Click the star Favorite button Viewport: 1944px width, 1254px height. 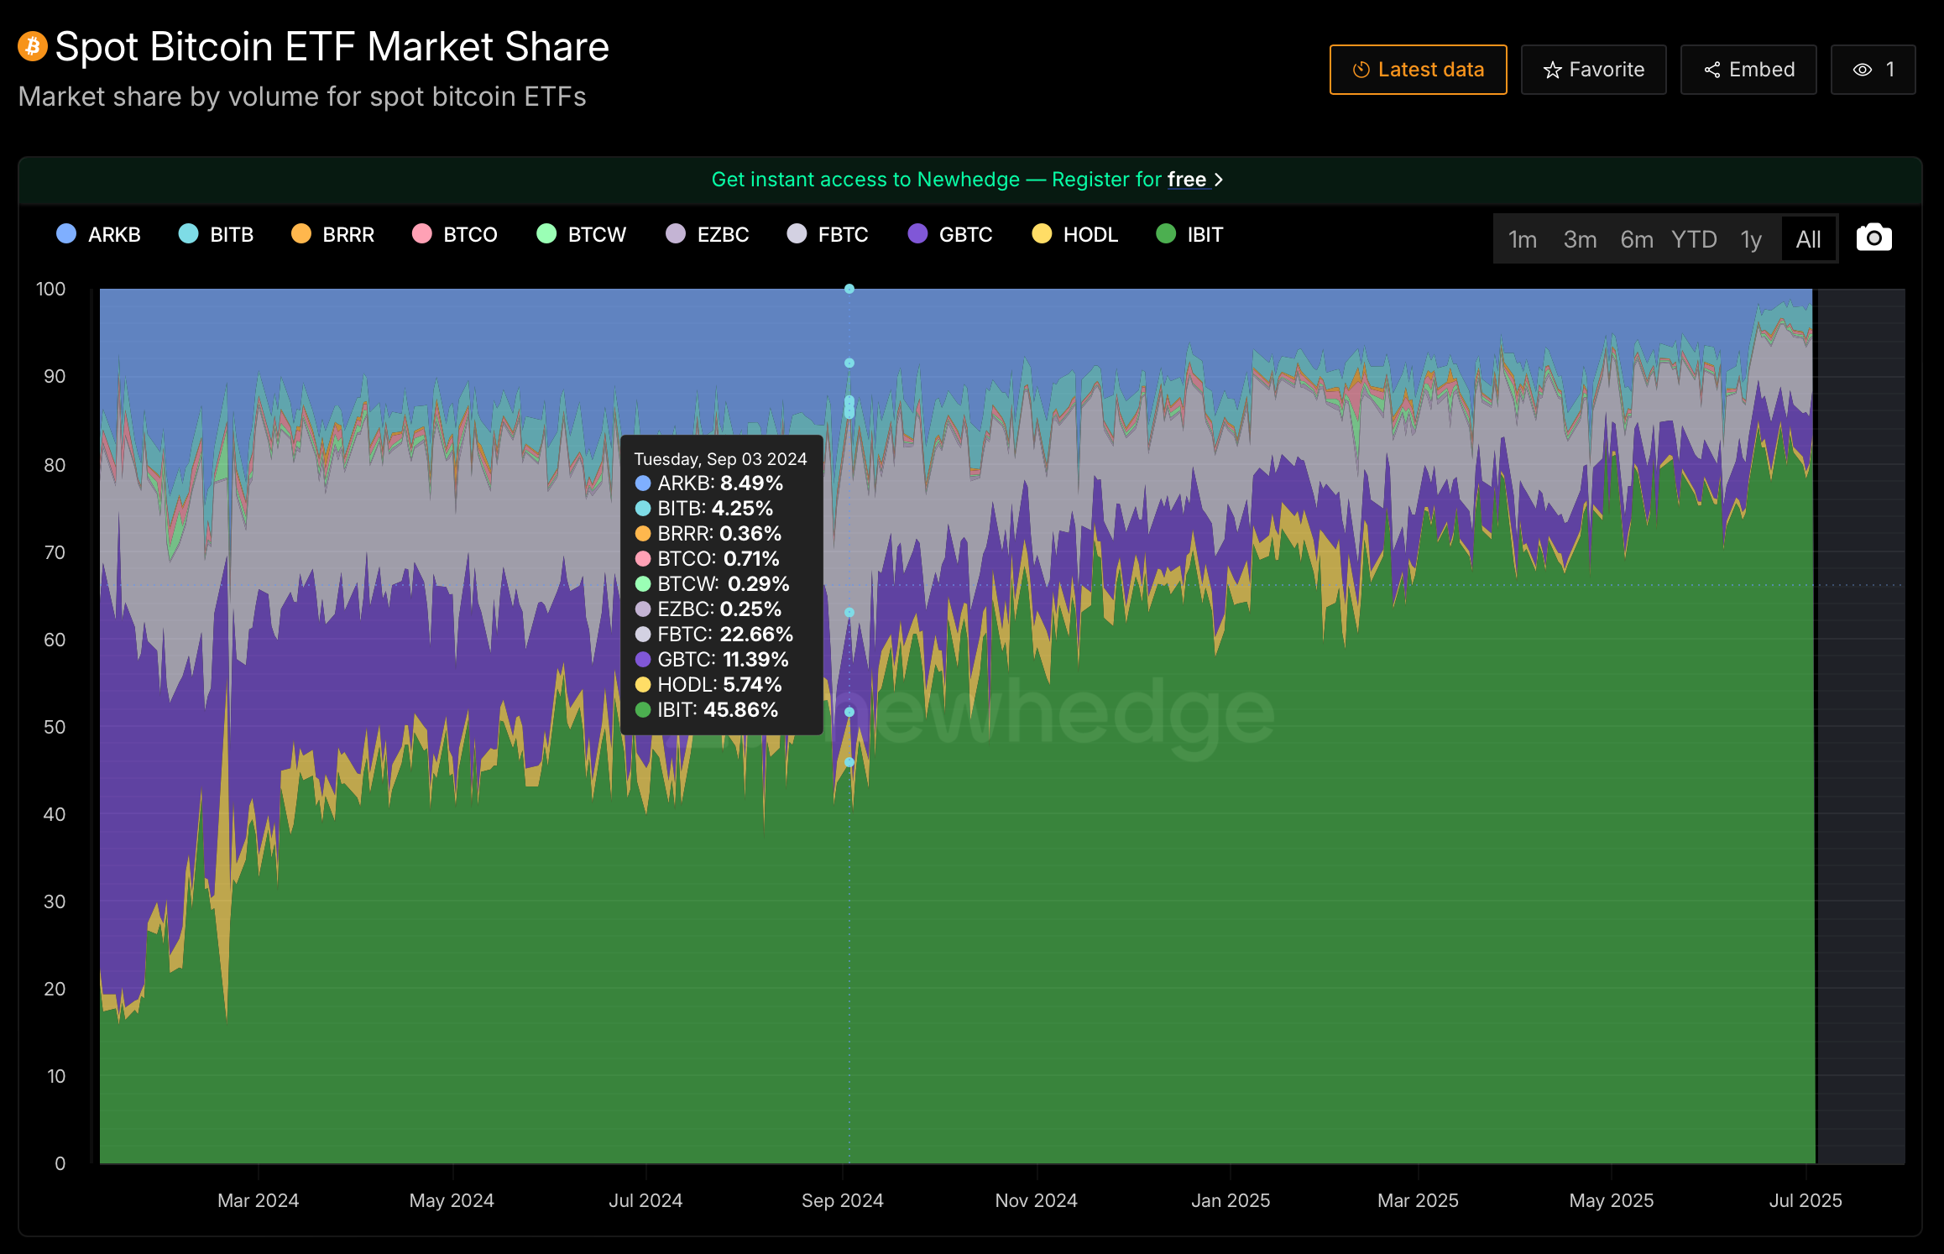[1593, 70]
